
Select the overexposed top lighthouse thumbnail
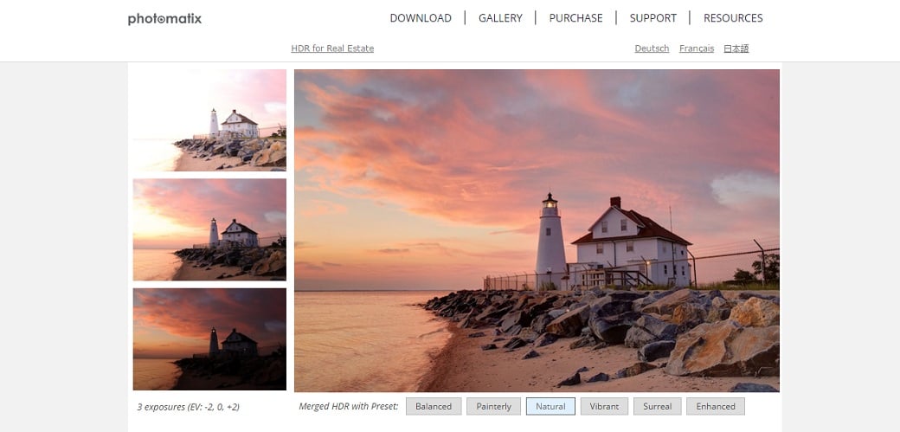click(209, 120)
